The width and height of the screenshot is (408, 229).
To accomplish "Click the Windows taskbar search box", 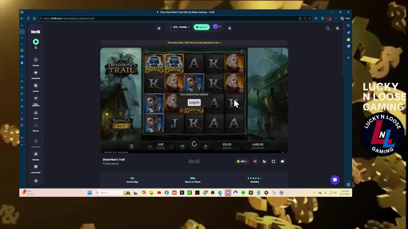I will click(x=113, y=193).
